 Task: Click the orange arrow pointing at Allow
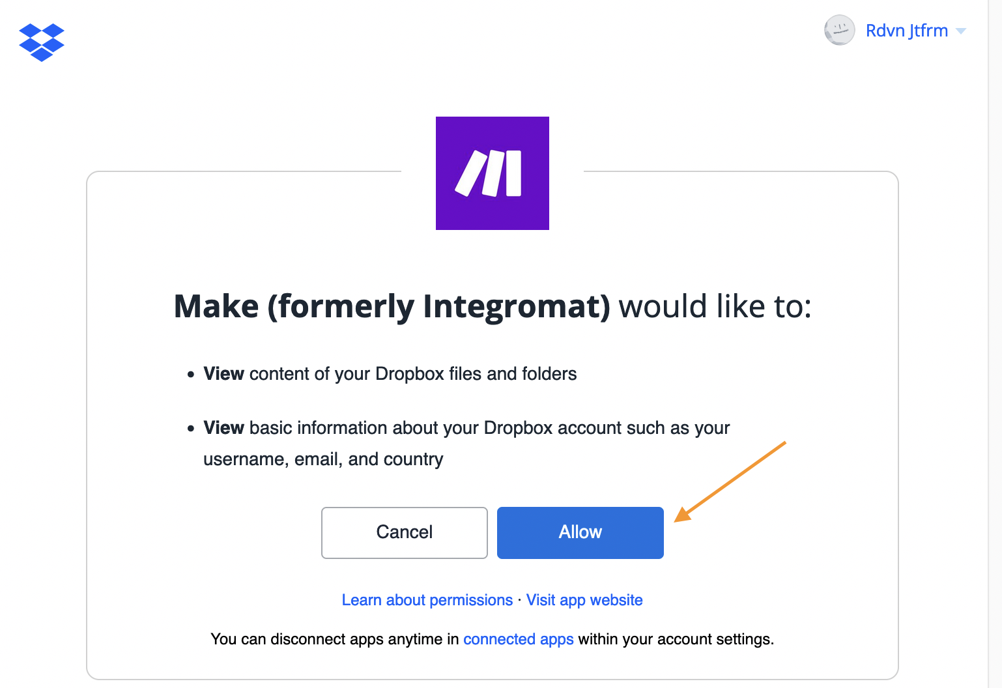[x=730, y=482]
